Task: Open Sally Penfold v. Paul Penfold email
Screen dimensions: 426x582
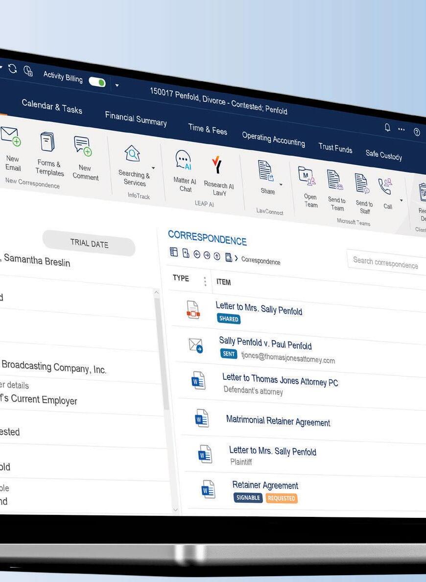Action: pos(265,343)
